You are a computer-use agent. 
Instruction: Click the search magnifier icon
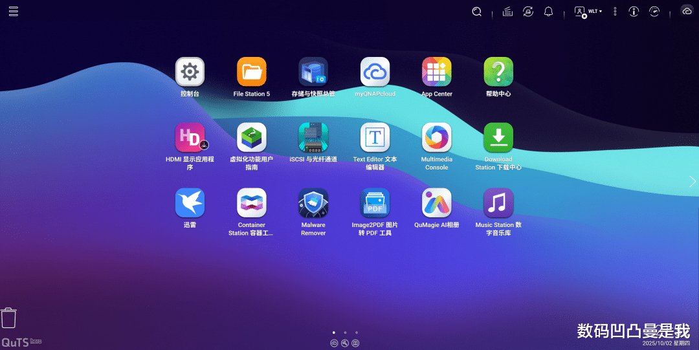click(x=477, y=12)
